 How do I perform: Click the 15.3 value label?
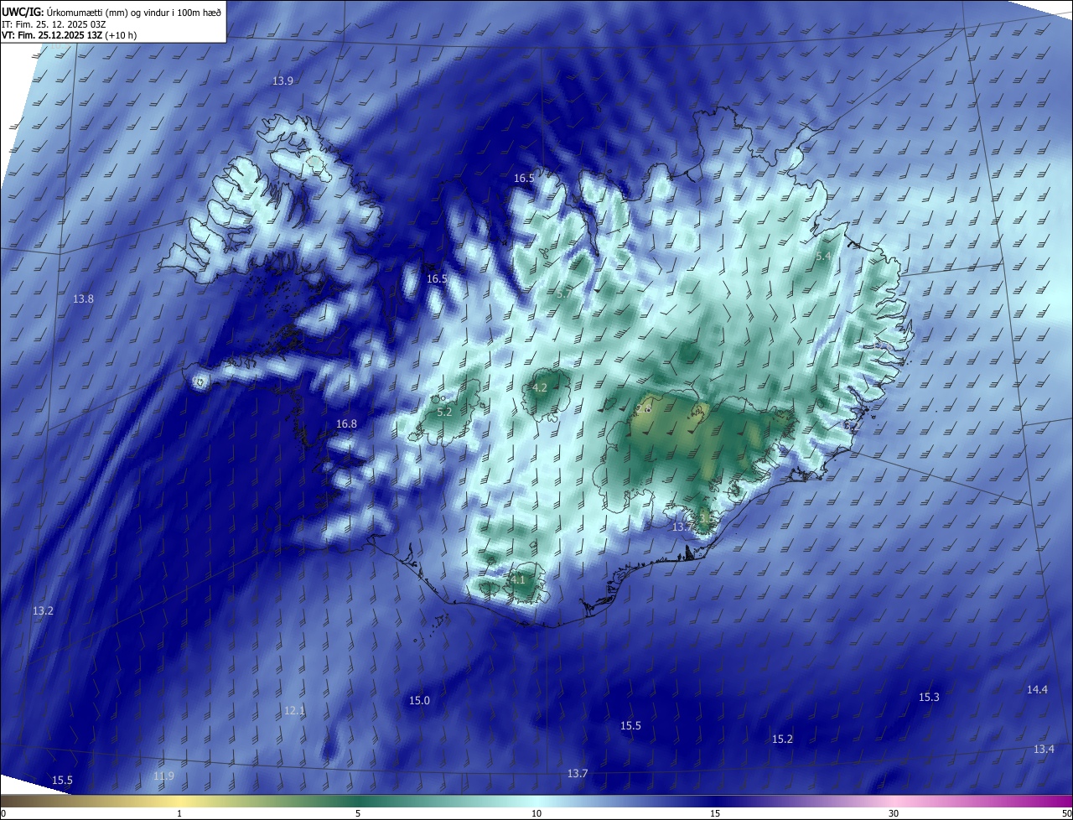click(929, 698)
